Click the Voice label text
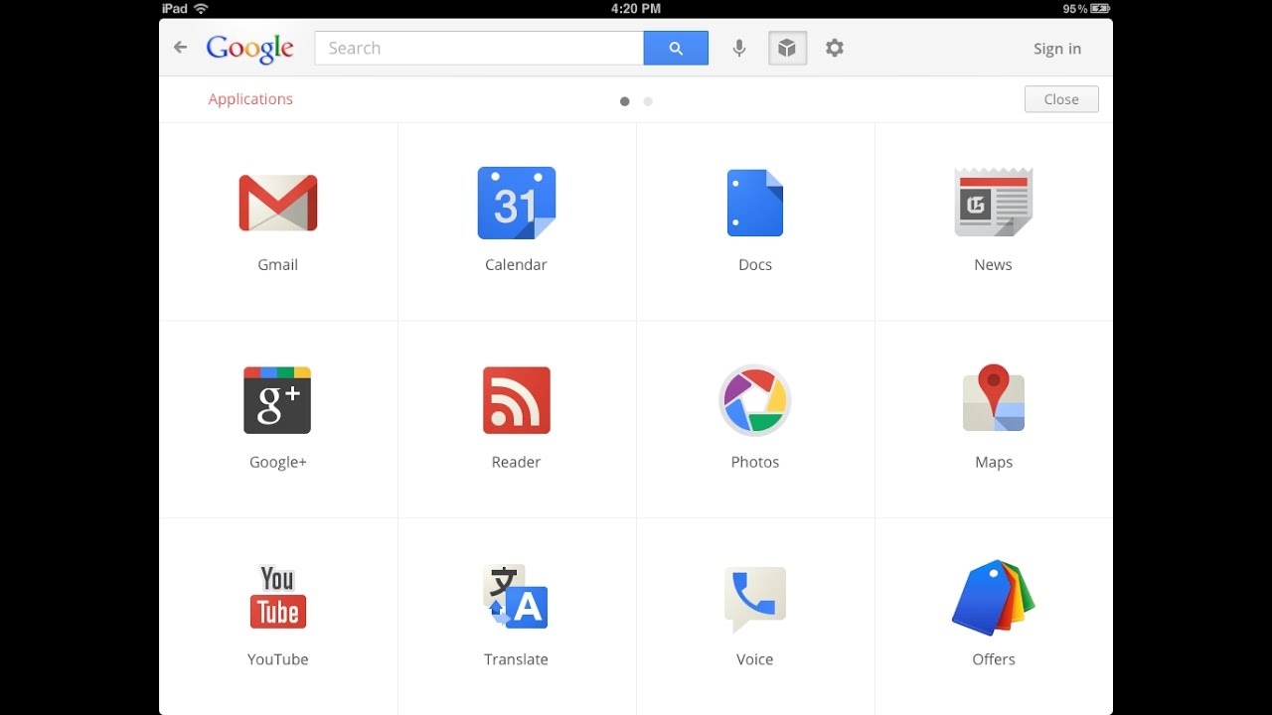 pos(755,659)
